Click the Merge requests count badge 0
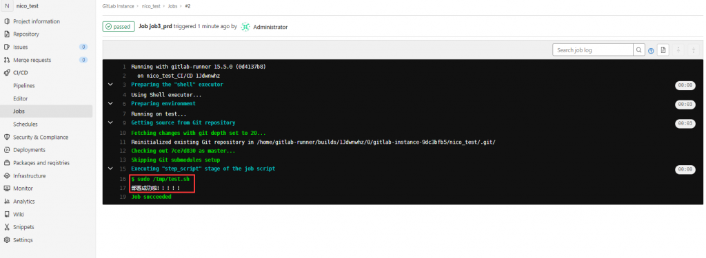 pyautogui.click(x=83, y=60)
